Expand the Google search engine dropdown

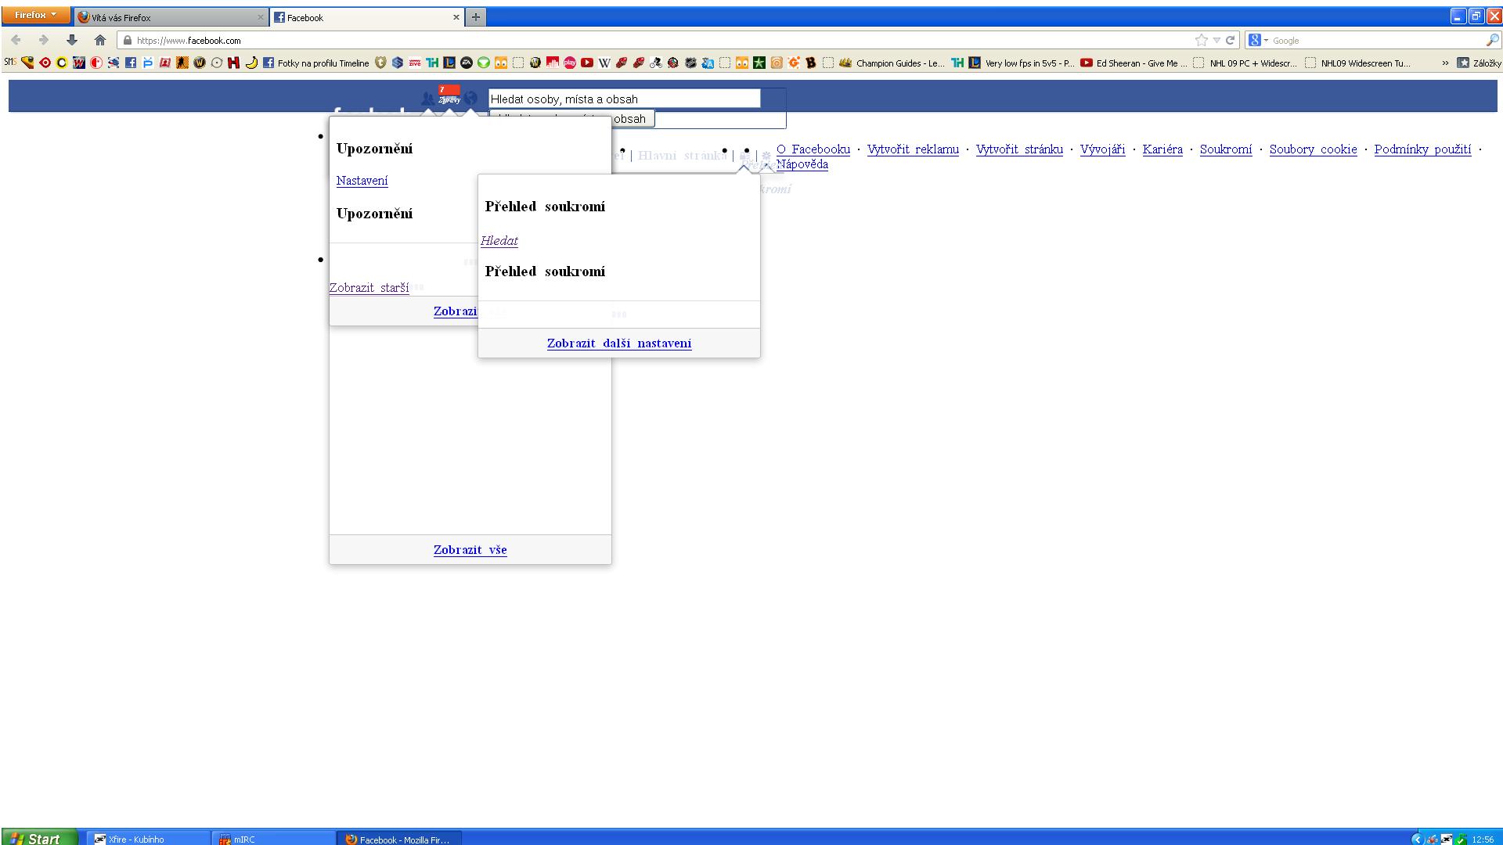(x=1259, y=40)
